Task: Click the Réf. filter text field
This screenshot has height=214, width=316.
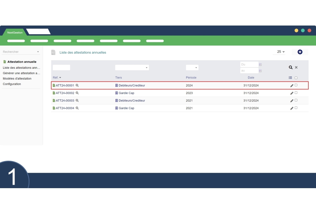Action: click(x=61, y=67)
